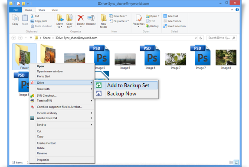Create a New folder from the ribbon
This screenshot has width=249, height=167.
point(104,21)
